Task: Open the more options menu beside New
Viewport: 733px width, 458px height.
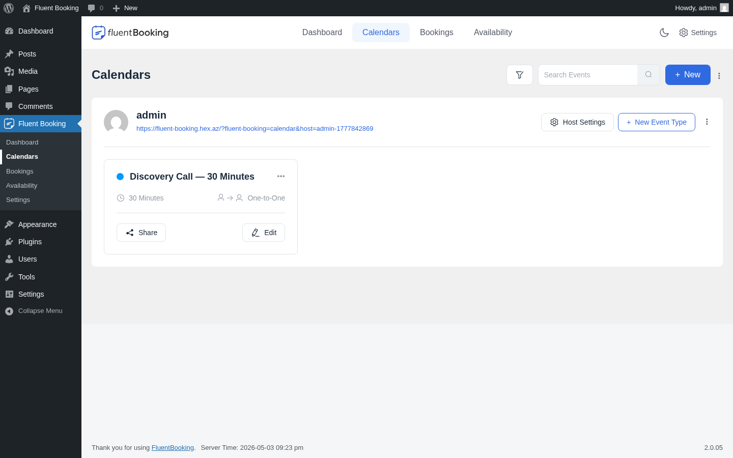Action: point(719,76)
